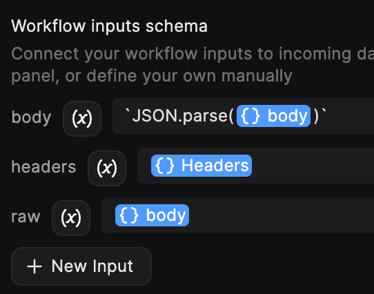Focus the body input value field
Viewport: 374px width, 294px height.
[244, 116]
